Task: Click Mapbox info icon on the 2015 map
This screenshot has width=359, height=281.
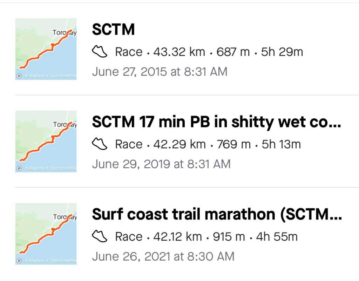Action: (x=19, y=76)
